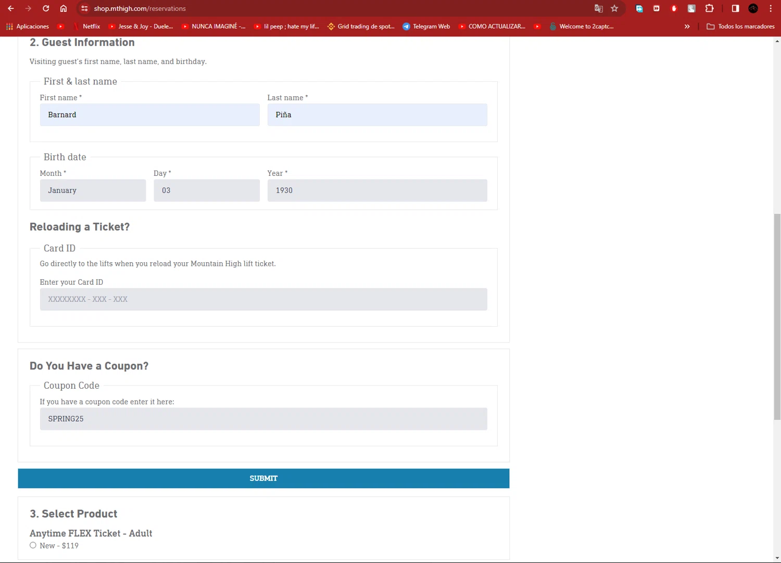
Task: Open the COMO ACTUALIZAR bookmark
Action: pyautogui.click(x=492, y=27)
